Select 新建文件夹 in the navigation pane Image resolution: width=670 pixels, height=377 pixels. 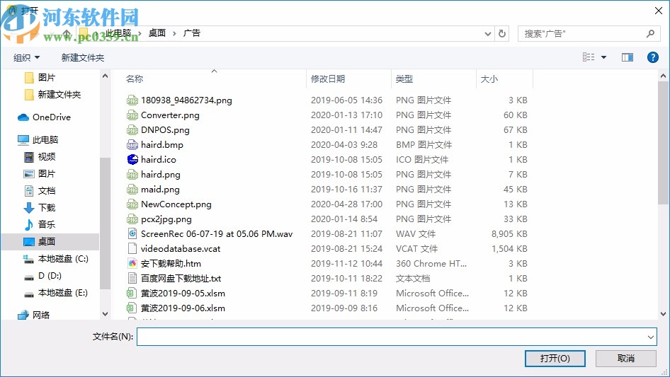tap(59, 95)
